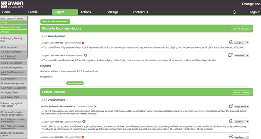Open Answers in the sidebar

(x=13, y=32)
